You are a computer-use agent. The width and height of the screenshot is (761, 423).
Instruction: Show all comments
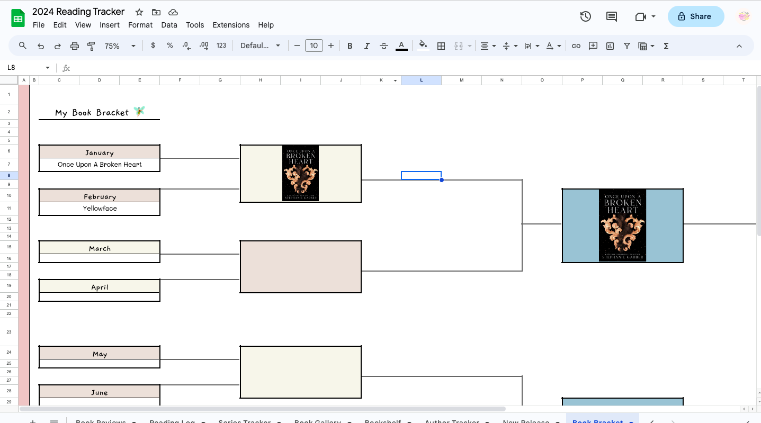tap(612, 16)
